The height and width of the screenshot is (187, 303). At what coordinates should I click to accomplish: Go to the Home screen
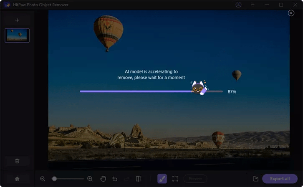click(17, 179)
